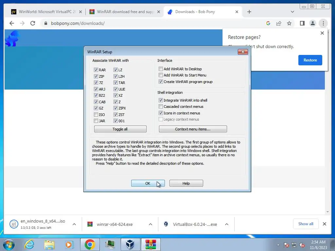Bookmark this page with the star icon

tap(289, 23)
